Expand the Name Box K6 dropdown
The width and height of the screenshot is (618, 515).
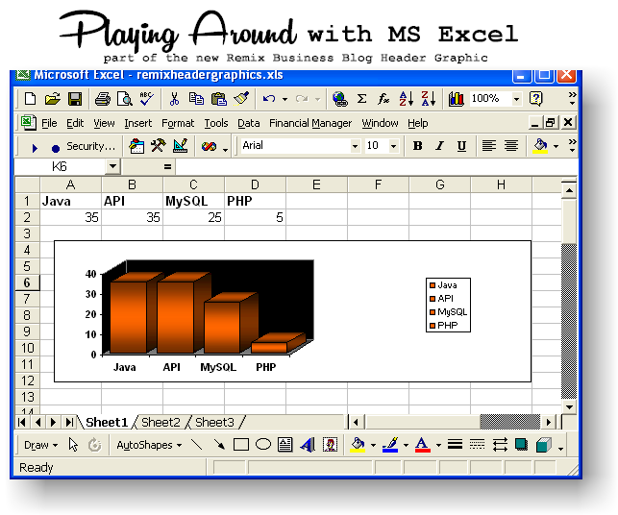click(112, 166)
